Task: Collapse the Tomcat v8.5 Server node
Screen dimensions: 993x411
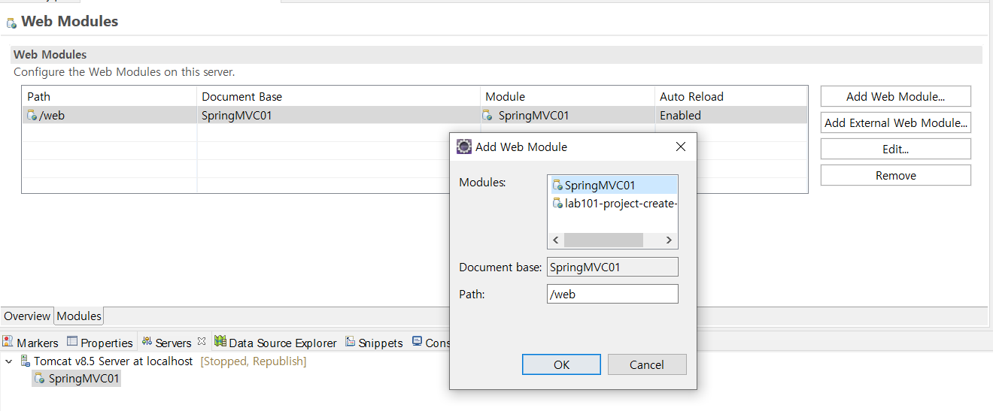Action: 9,361
